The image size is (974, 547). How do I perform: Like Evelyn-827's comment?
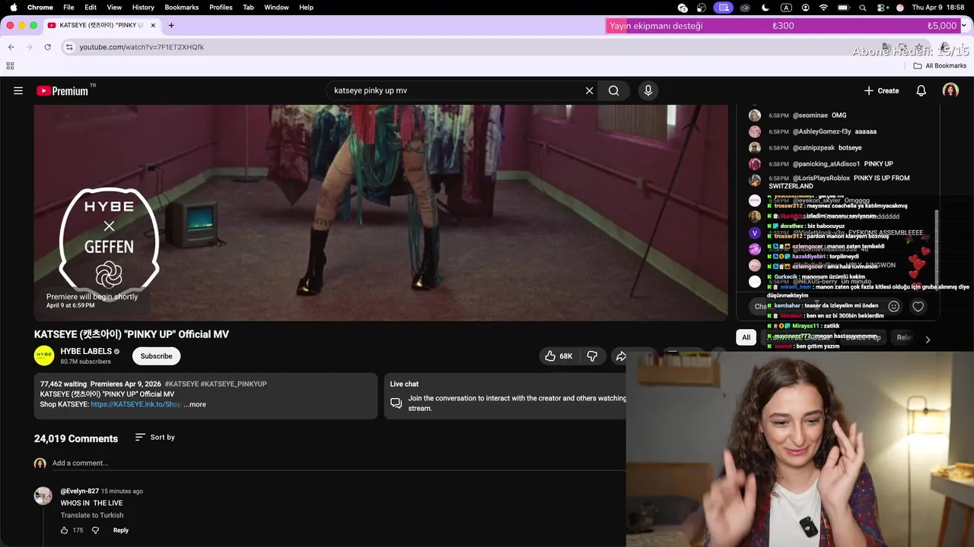coord(65,530)
